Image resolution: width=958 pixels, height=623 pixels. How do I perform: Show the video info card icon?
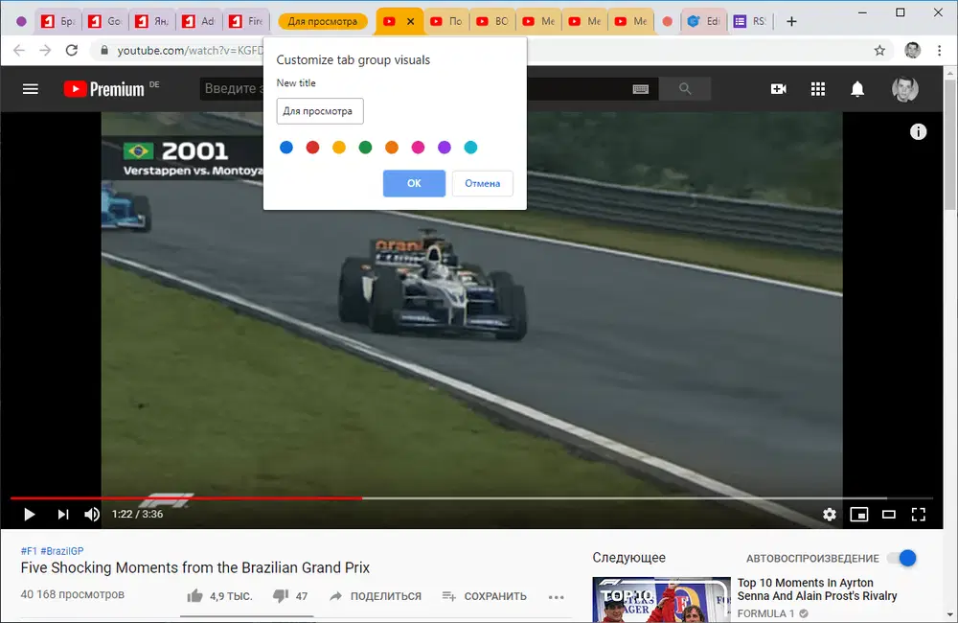pyautogui.click(x=918, y=131)
